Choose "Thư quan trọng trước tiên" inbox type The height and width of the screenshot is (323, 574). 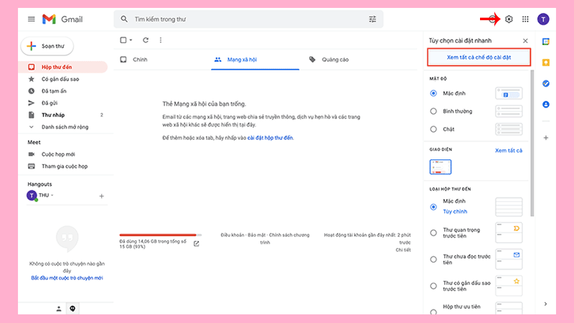[x=433, y=232]
